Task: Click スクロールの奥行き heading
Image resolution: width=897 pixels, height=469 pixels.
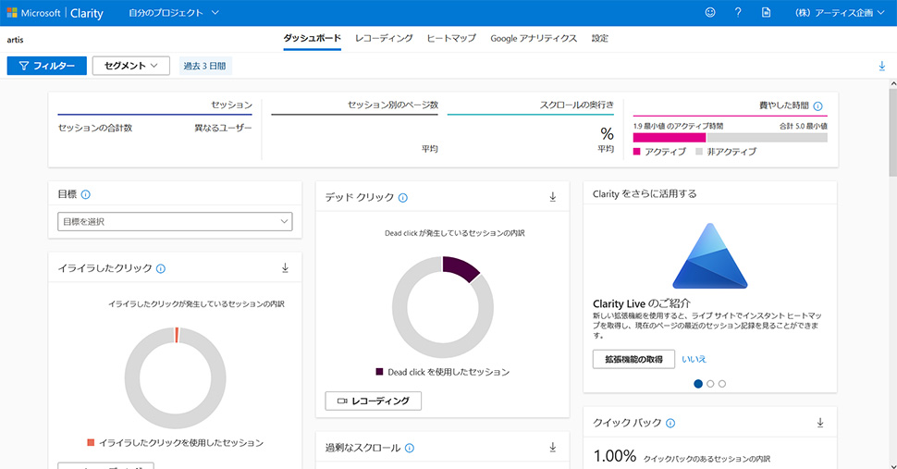Action: [577, 105]
